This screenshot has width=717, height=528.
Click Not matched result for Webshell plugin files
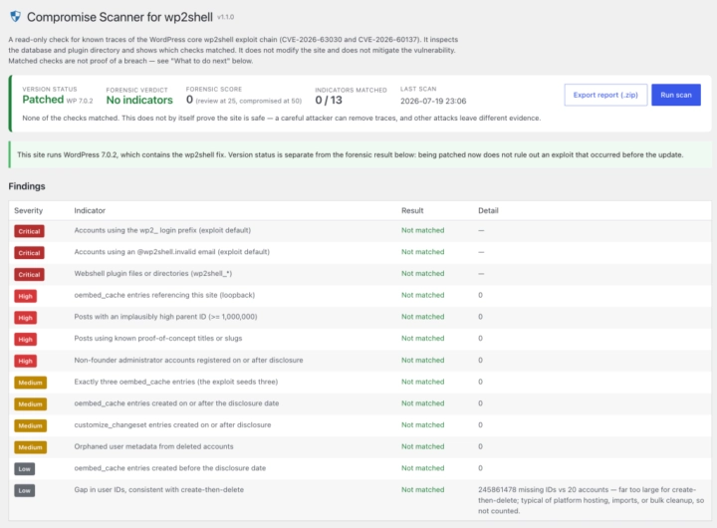(422, 273)
